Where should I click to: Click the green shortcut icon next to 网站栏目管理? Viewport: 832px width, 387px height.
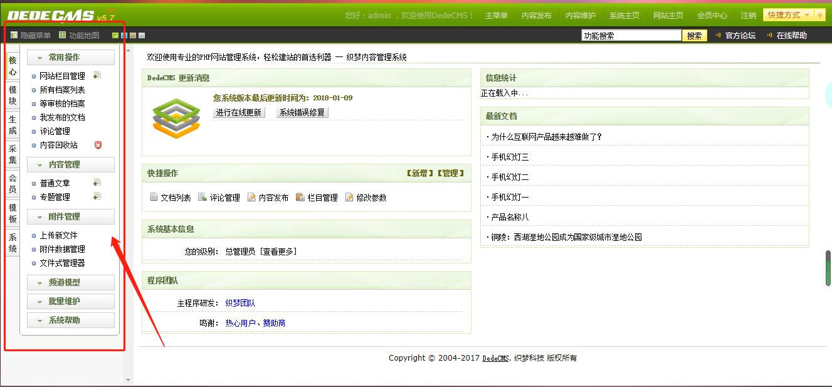tap(98, 75)
